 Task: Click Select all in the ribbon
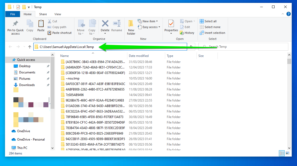point(208,21)
